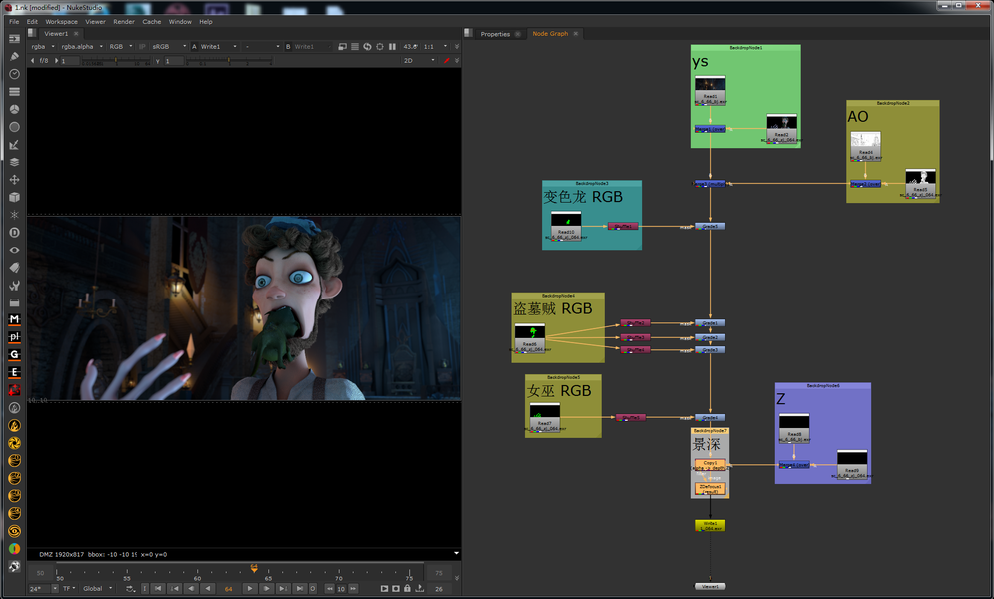Click the region of interest icon
The image size is (994, 599).
point(379,46)
